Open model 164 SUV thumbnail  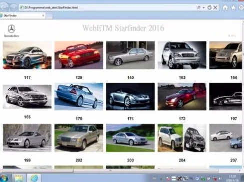point(226,55)
